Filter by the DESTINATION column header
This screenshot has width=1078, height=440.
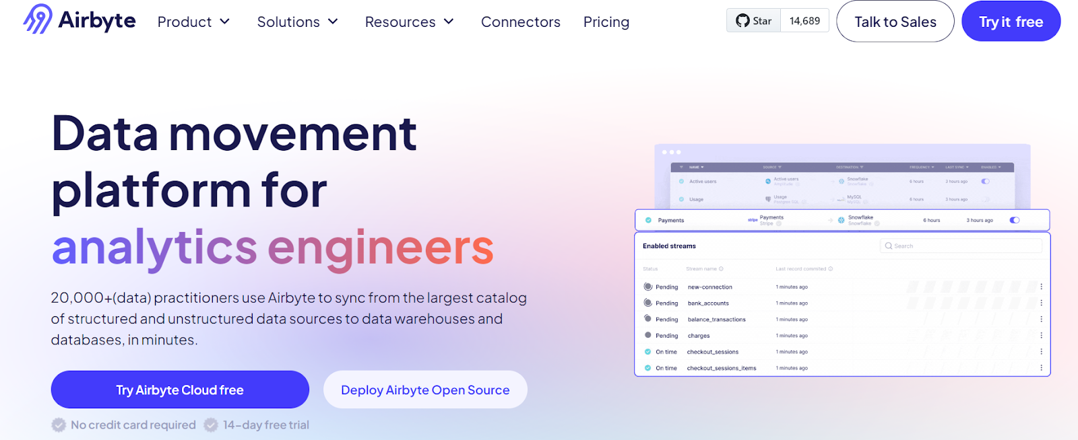point(850,167)
